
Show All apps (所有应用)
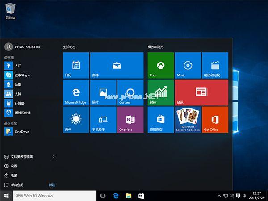point(14,185)
